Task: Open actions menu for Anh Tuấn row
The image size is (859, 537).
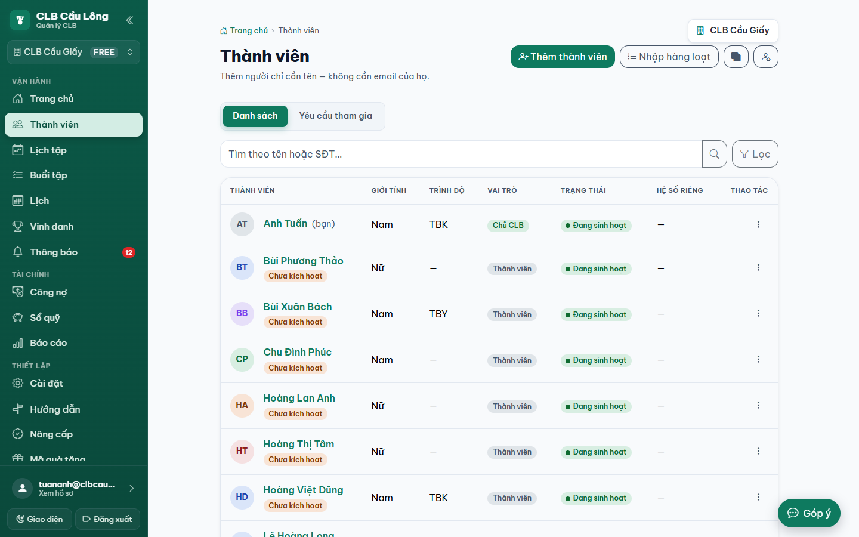Action: [758, 224]
